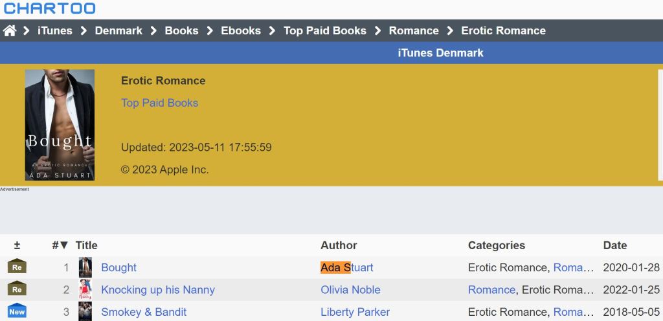Image resolution: width=663 pixels, height=321 pixels.
Task: Open the large Bought book cover image
Action: [x=60, y=125]
